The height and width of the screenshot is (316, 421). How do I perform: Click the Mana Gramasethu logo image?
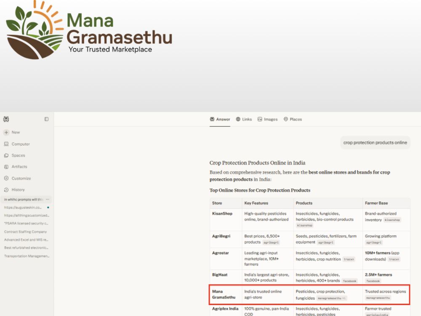click(x=89, y=30)
